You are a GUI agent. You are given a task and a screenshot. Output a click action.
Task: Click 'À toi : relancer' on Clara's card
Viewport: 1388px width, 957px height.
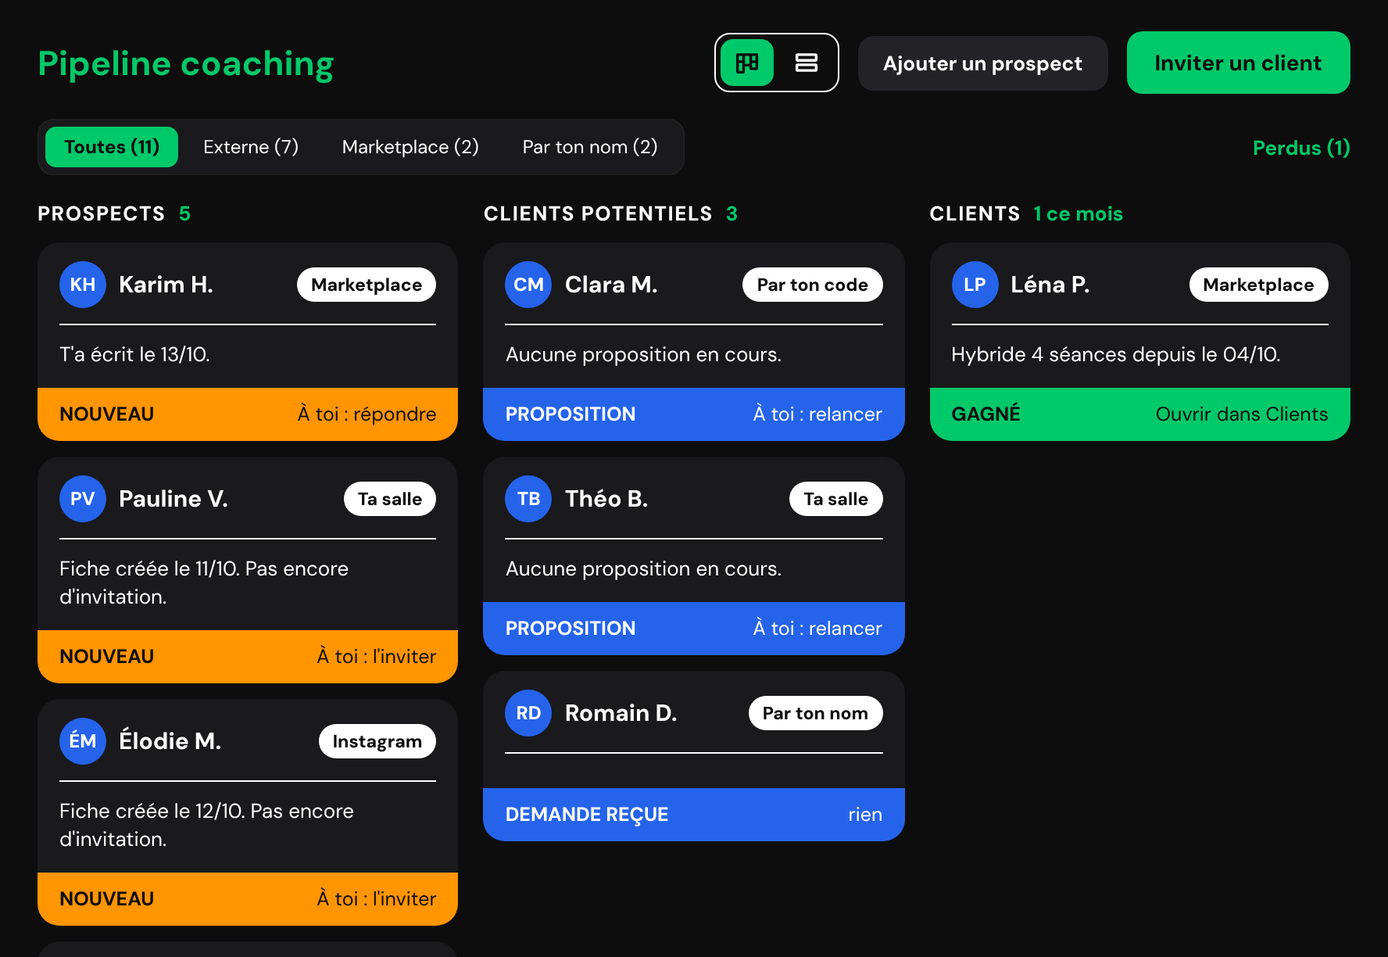817,414
